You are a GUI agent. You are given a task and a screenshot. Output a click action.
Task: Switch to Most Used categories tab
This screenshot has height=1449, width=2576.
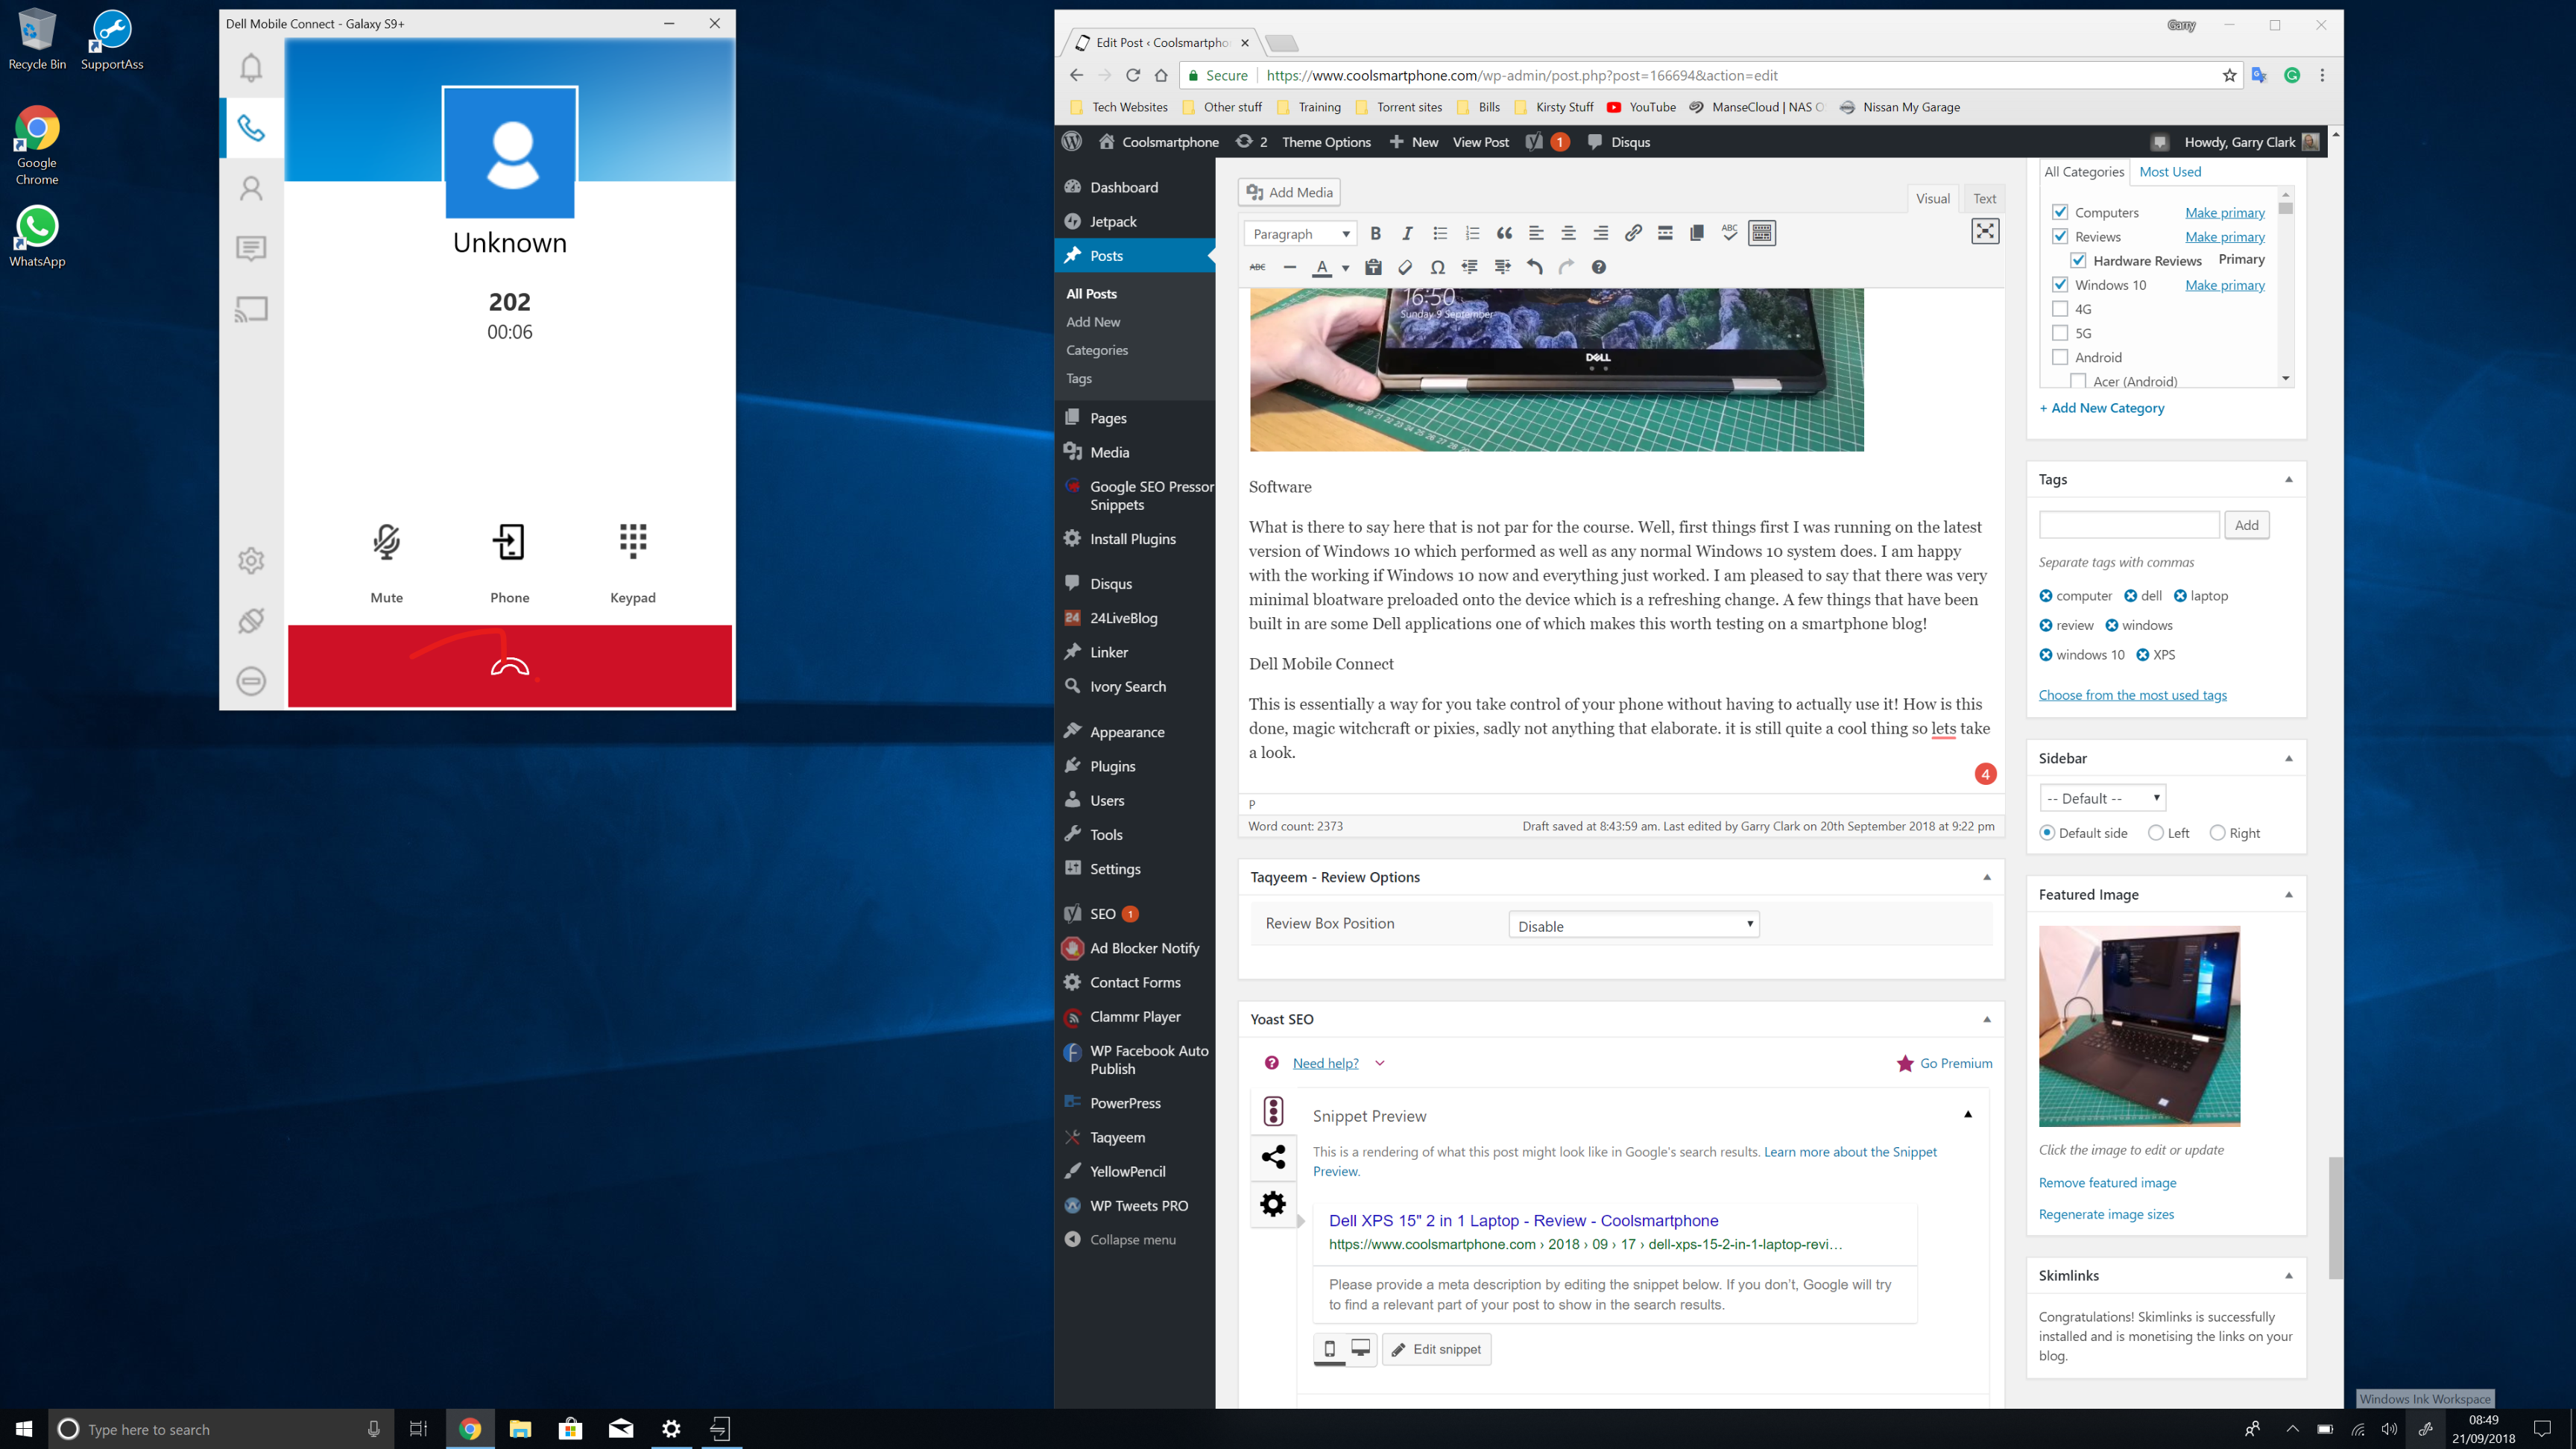[x=2170, y=171]
